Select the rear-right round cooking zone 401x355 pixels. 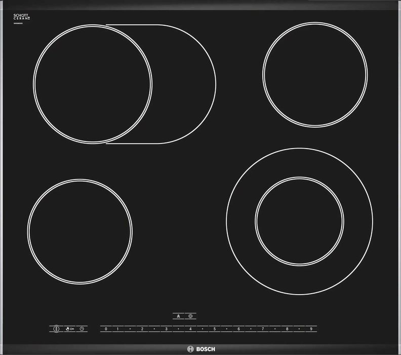pyautogui.click(x=315, y=75)
